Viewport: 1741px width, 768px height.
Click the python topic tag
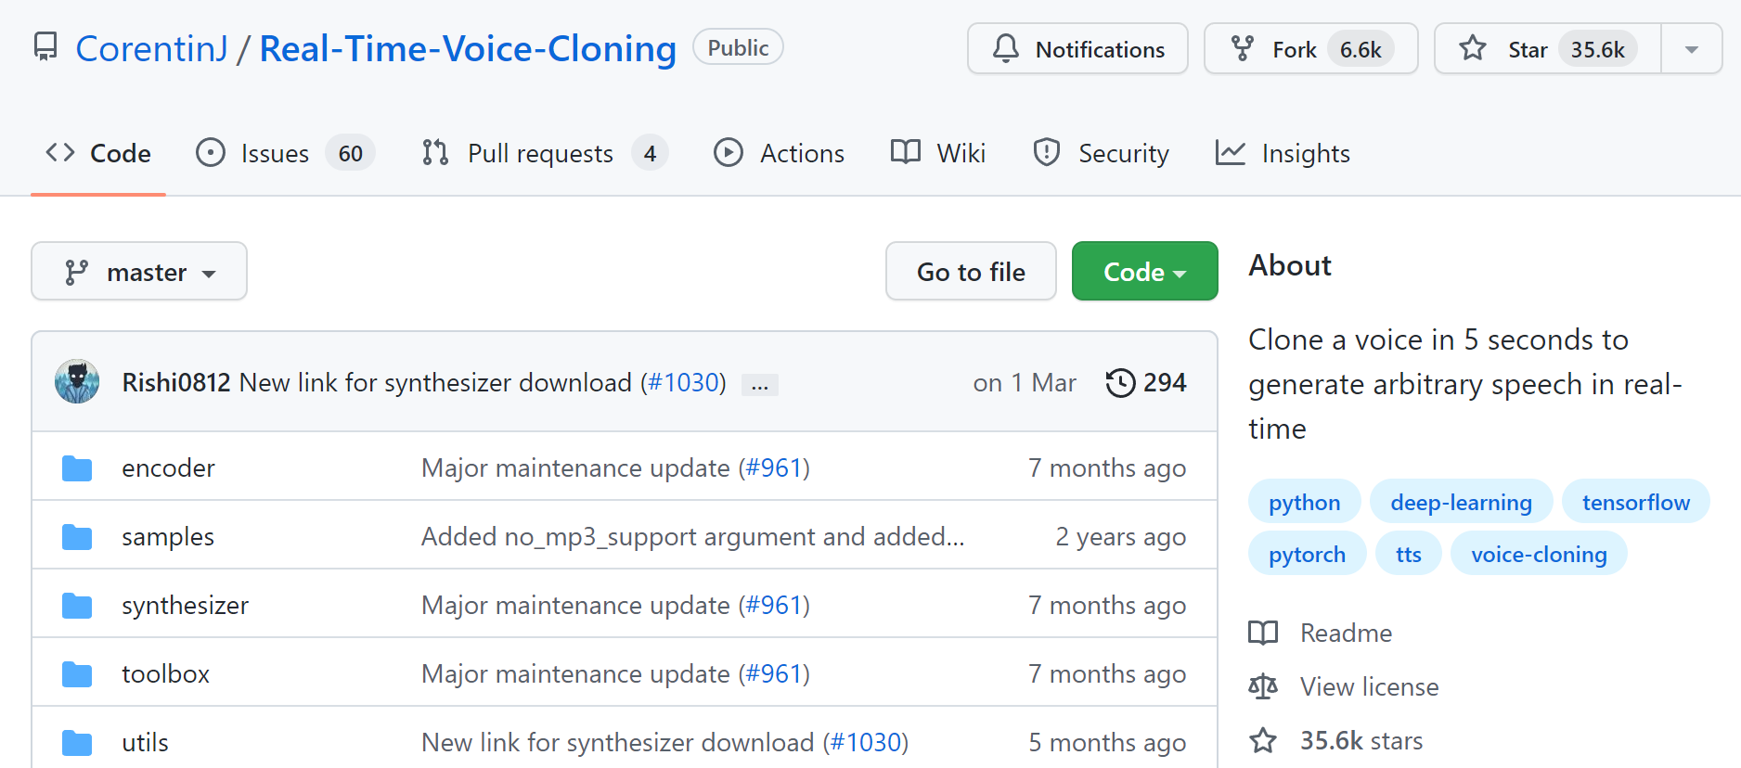[x=1305, y=502]
